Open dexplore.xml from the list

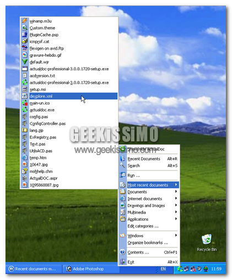point(69,96)
